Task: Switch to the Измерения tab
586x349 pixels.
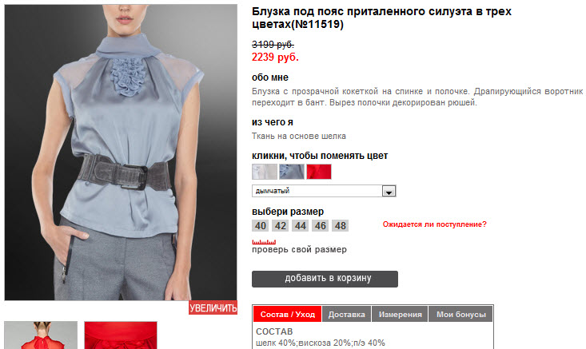Action: 400,315
